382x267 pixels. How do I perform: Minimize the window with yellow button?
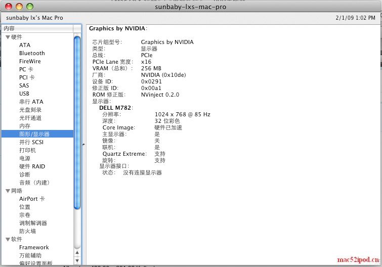[19, 7]
